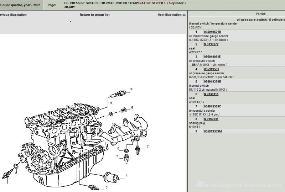Select '0-180C M22X1,5 1 pin black /' text
Image resolution: width=285 pixels, height=192 pixels.
[208, 40]
